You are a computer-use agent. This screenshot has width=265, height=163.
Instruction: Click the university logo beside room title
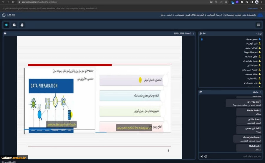[x=260, y=15]
